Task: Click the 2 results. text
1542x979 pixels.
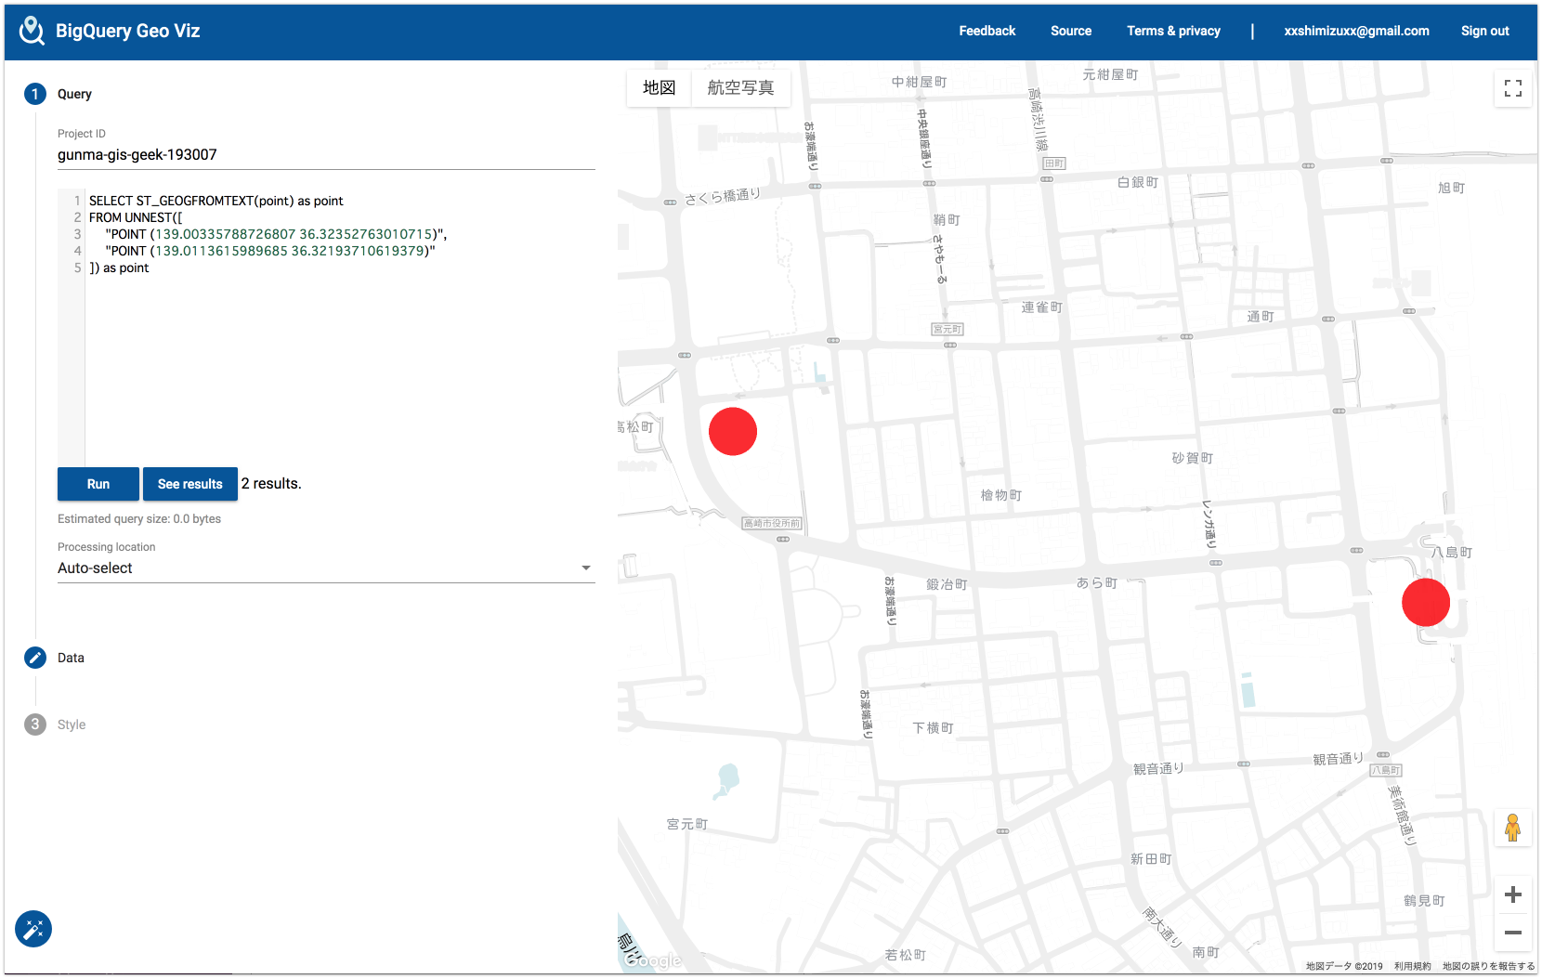Action: 271,484
